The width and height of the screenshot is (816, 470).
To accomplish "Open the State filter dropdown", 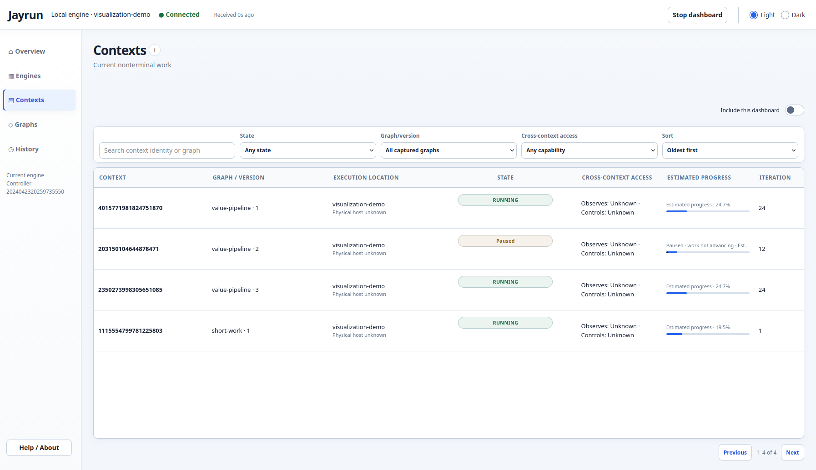I will pos(308,150).
